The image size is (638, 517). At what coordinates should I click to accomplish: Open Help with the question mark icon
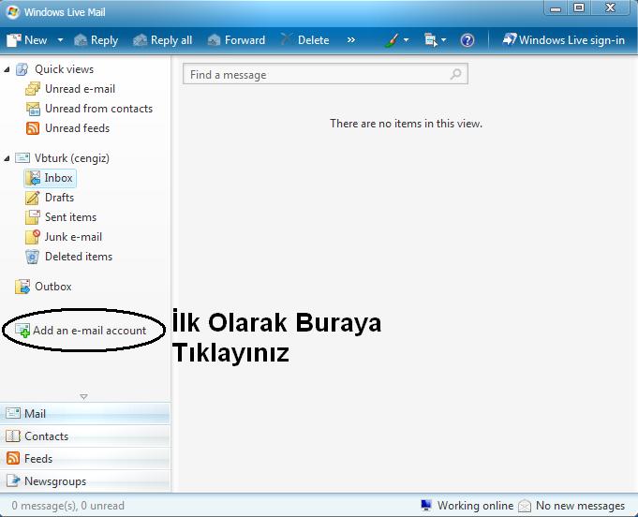(467, 40)
